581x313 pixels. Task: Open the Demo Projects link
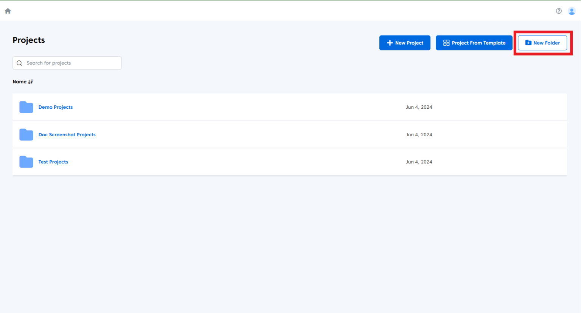click(x=56, y=107)
